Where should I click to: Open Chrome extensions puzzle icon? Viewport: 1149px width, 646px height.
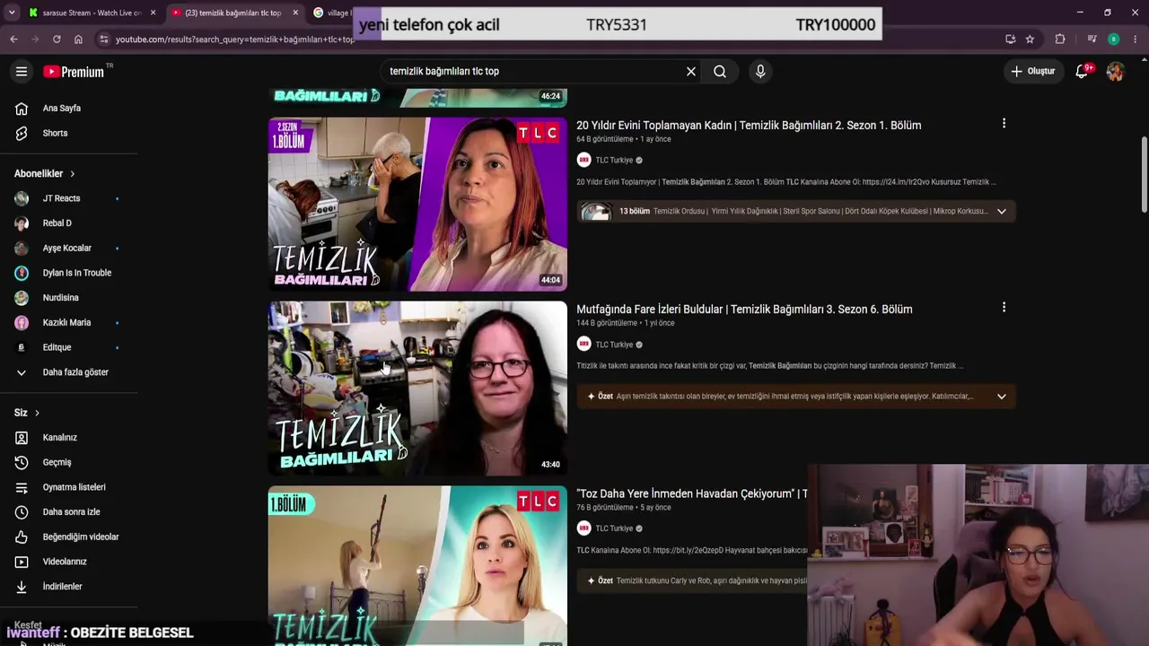coord(1060,39)
